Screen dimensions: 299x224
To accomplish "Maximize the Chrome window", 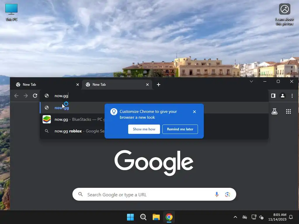I will coord(278,82).
